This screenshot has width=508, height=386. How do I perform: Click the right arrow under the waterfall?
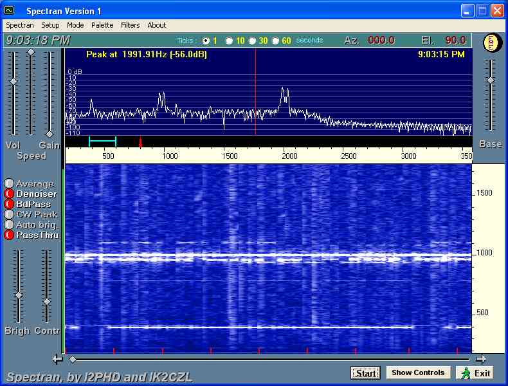(x=480, y=359)
